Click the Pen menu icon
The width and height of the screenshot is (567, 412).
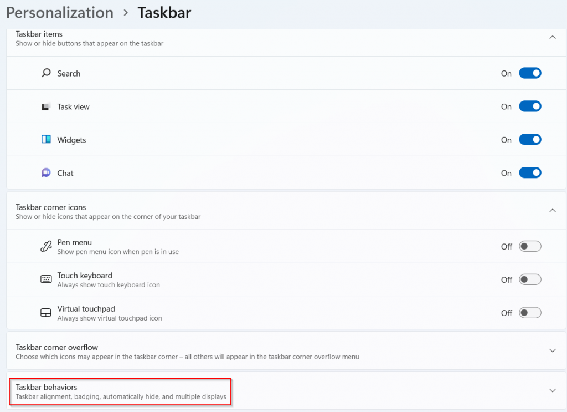(46, 246)
